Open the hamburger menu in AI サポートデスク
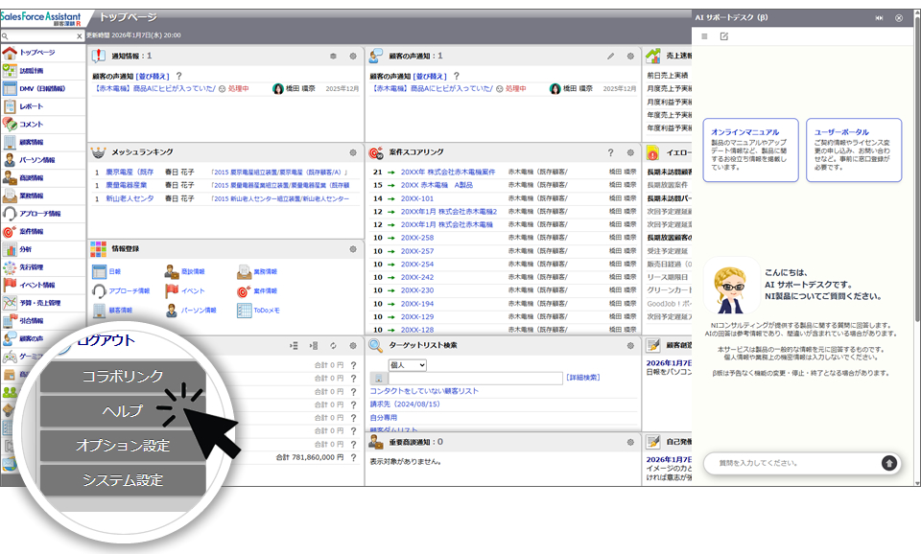The width and height of the screenshot is (921, 554). (704, 36)
